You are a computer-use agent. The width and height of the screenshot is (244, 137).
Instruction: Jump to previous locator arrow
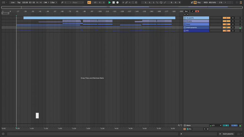tap(185, 14)
